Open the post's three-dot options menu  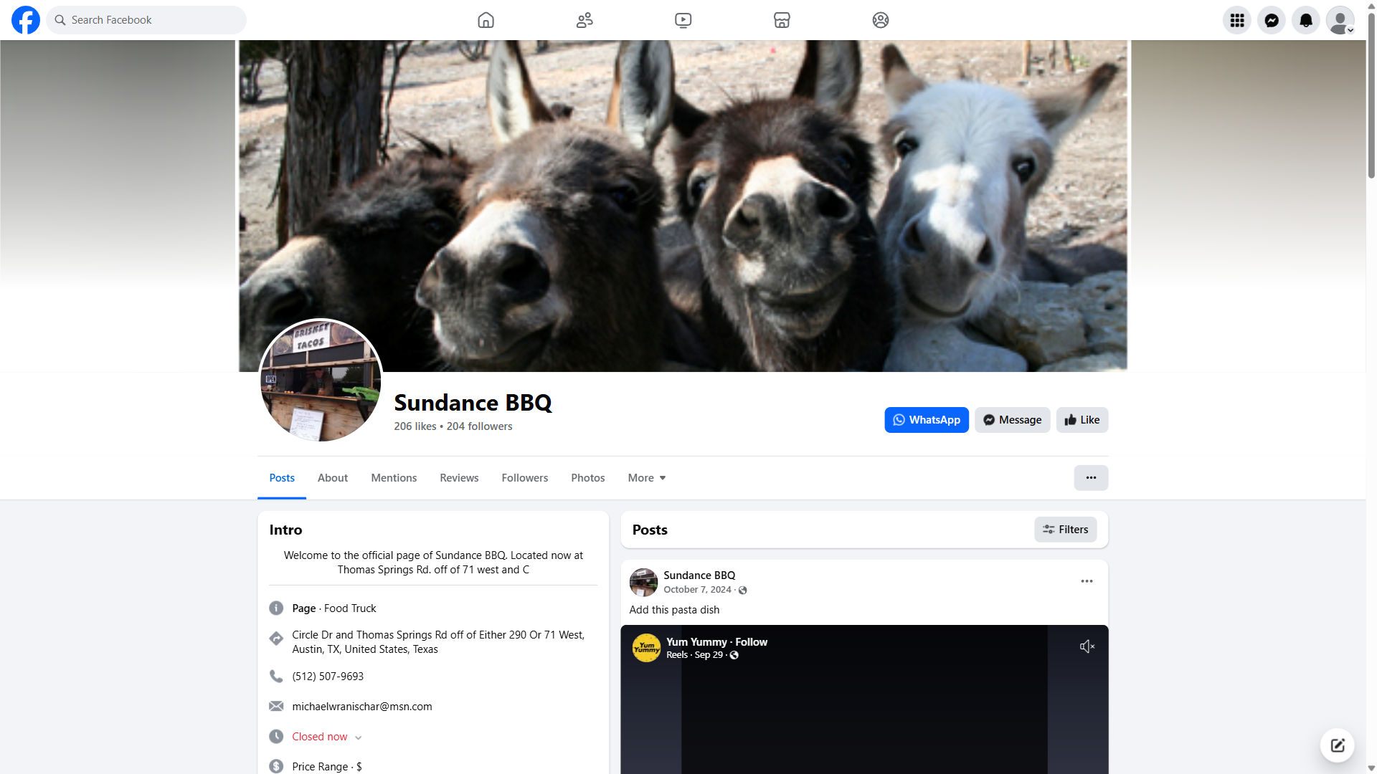pos(1087,581)
